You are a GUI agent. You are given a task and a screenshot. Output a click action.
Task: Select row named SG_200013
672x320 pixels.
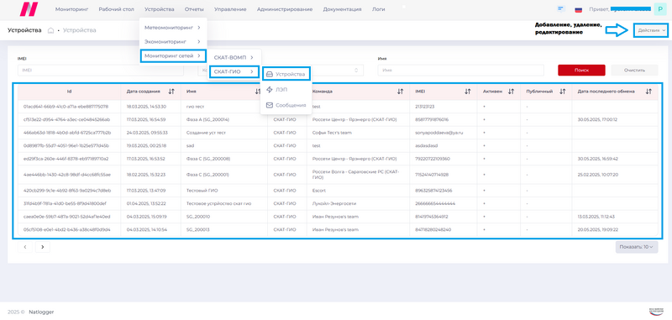pos(338,229)
